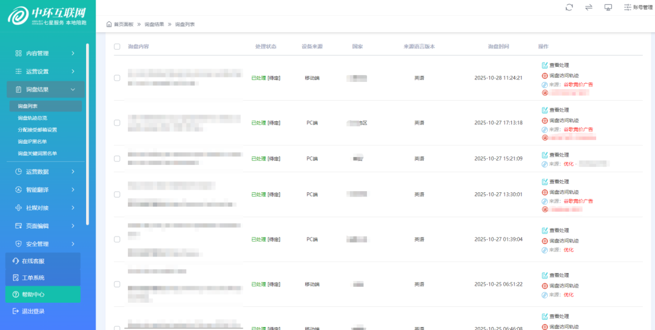This screenshot has height=330, width=655.
Task: Check the inquiry dated 2025-10-28 11:24:21
Action: (117, 78)
